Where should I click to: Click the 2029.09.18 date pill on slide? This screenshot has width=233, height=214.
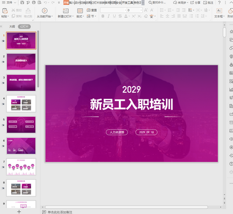tap(146, 132)
